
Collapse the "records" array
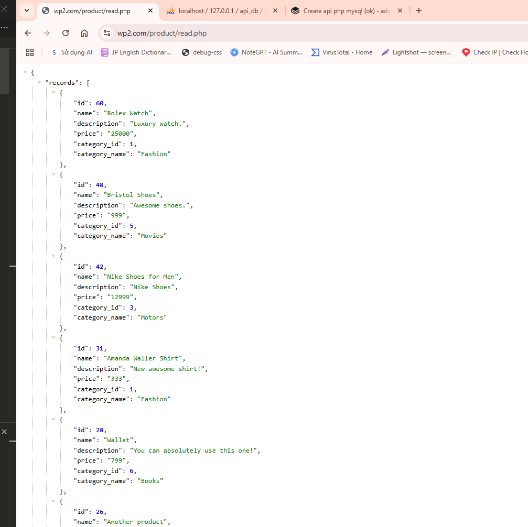39,83
